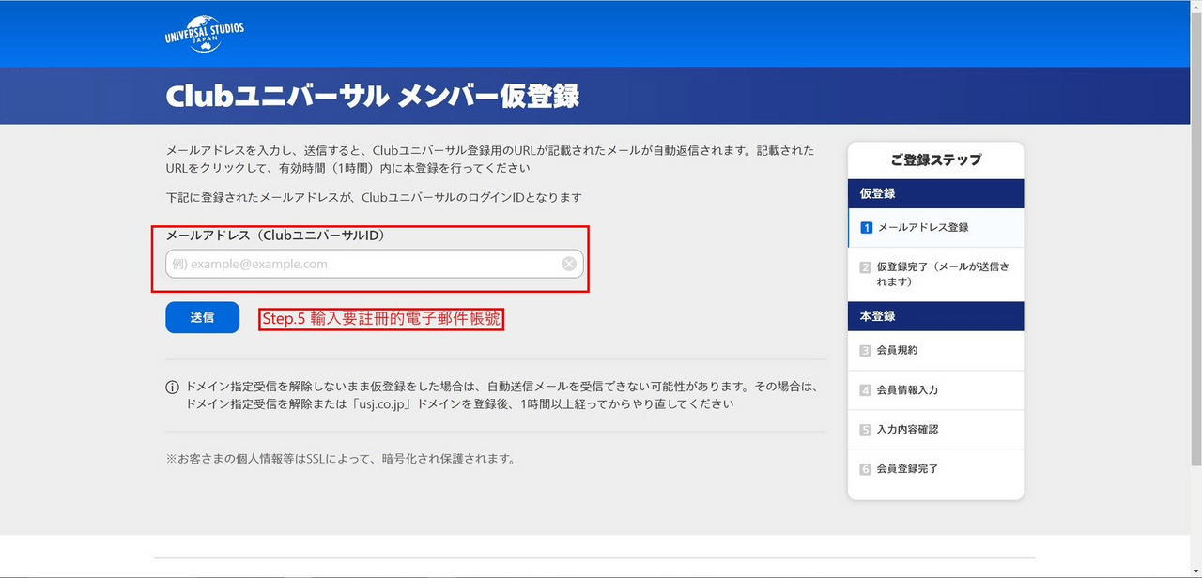Select step 1 メールアドレス登録
1202x578 pixels.
pos(935,227)
